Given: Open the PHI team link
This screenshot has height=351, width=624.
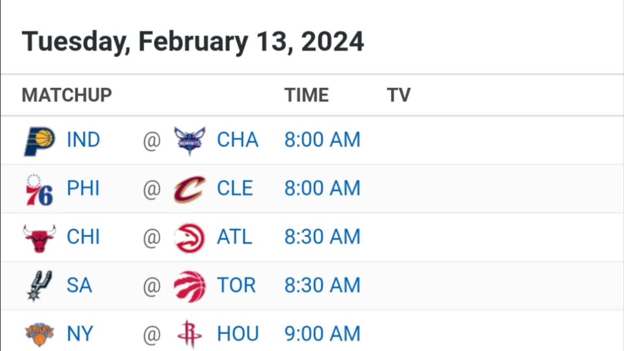Looking at the screenshot, I should pos(83,188).
